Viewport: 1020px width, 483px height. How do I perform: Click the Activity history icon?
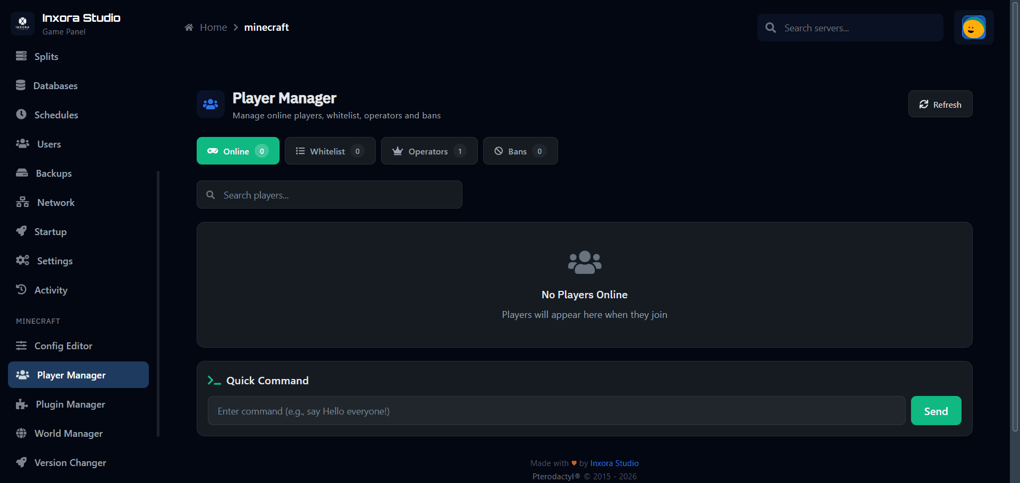coord(21,289)
